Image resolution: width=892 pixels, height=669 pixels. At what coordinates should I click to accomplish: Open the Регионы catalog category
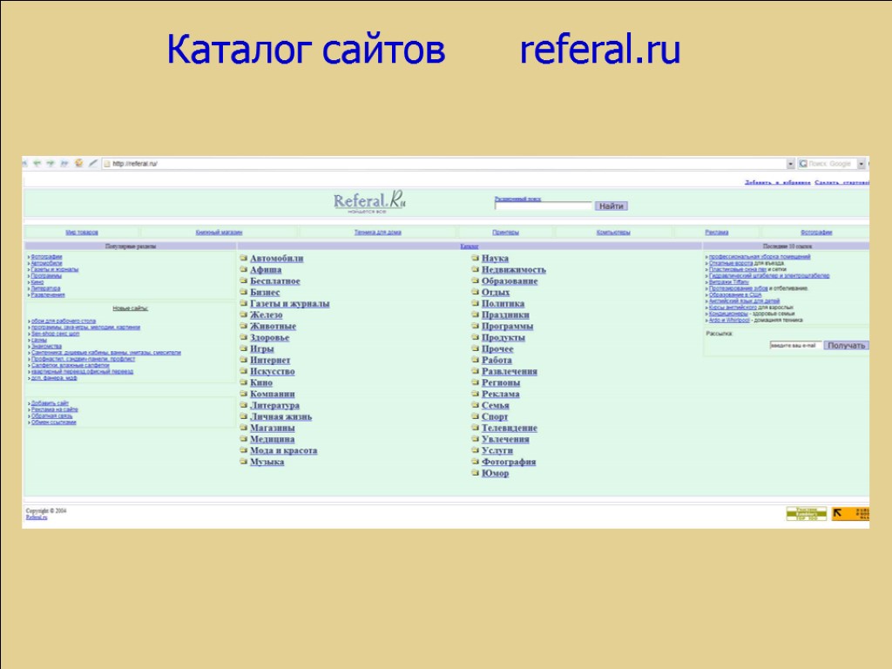(x=501, y=382)
